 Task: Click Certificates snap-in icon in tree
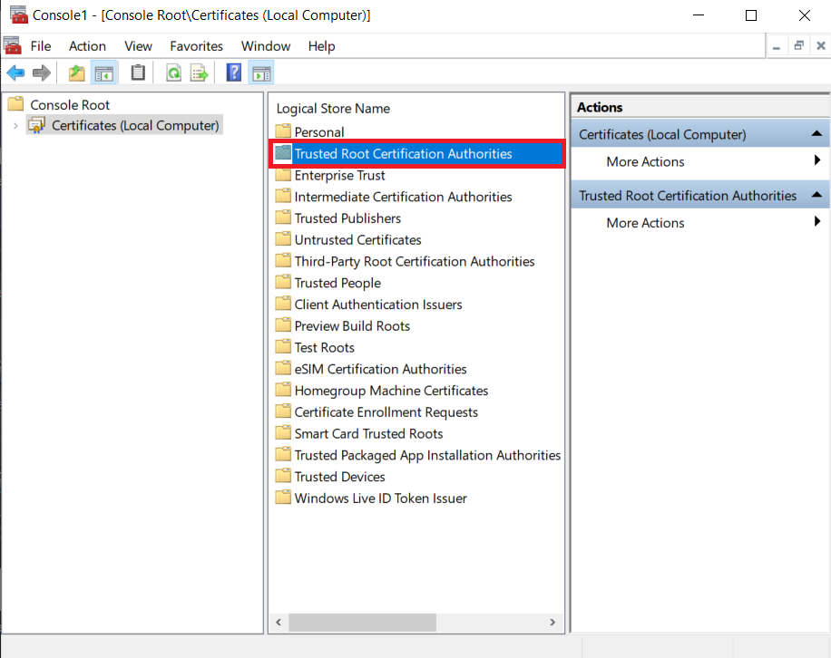click(x=36, y=125)
